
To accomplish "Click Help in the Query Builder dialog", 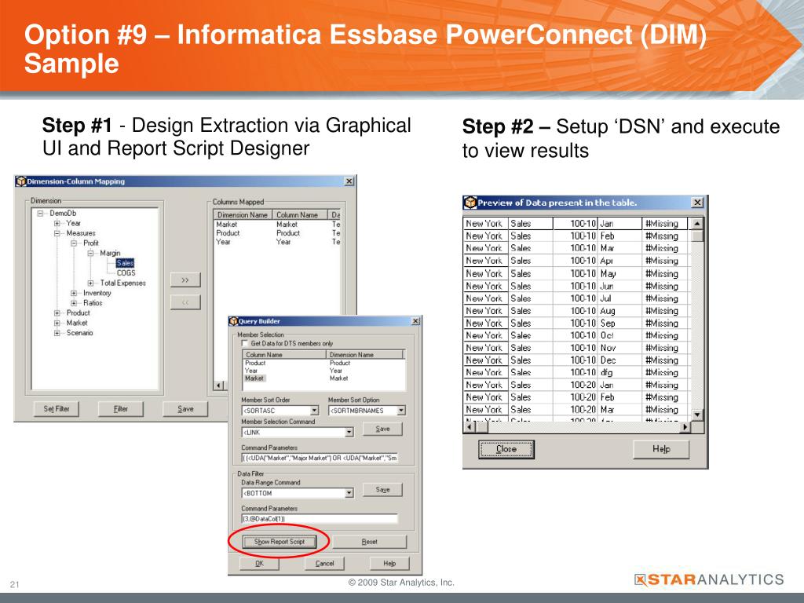I will (389, 564).
